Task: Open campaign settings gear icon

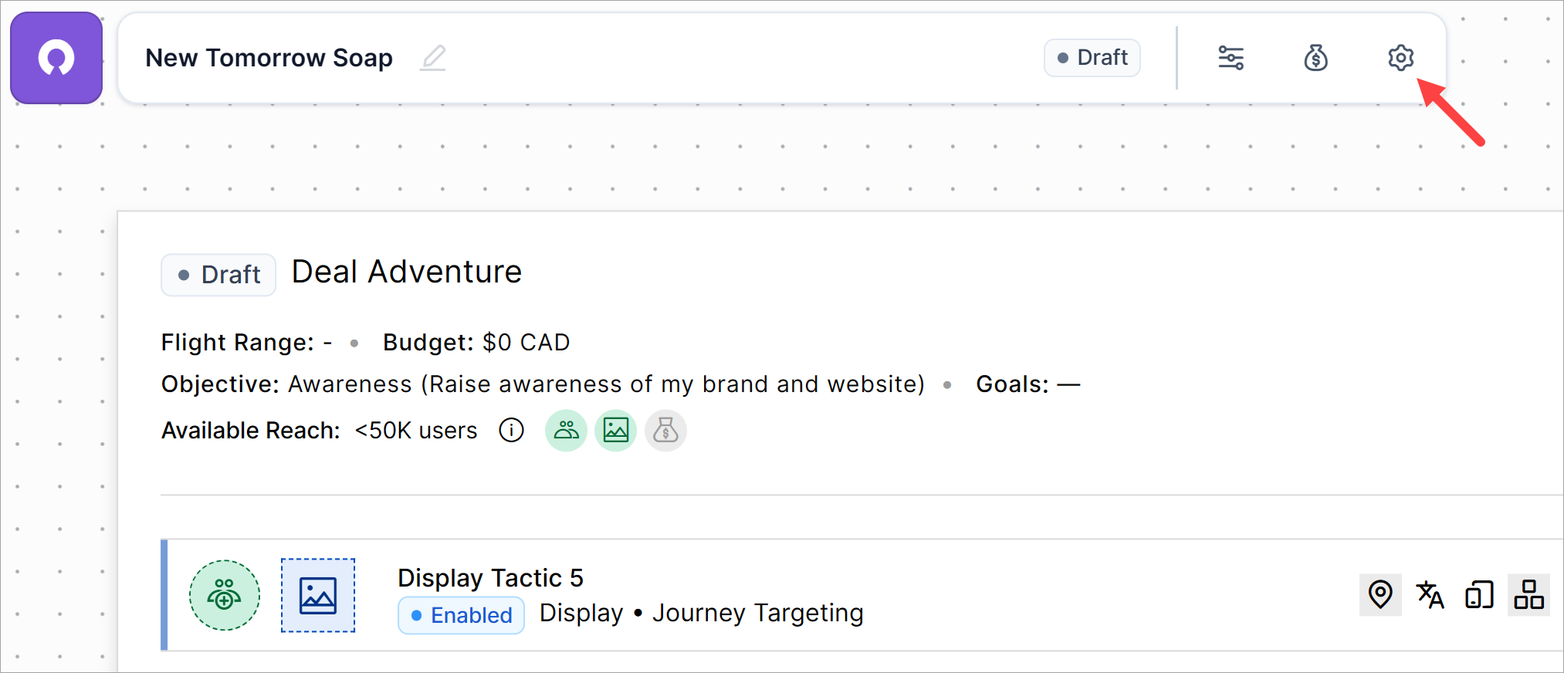Action: tap(1400, 58)
